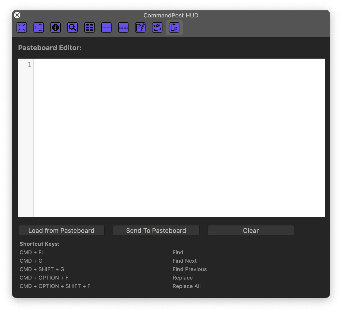
Task: Click inside the pasteboard editor text area
Action: point(179,138)
